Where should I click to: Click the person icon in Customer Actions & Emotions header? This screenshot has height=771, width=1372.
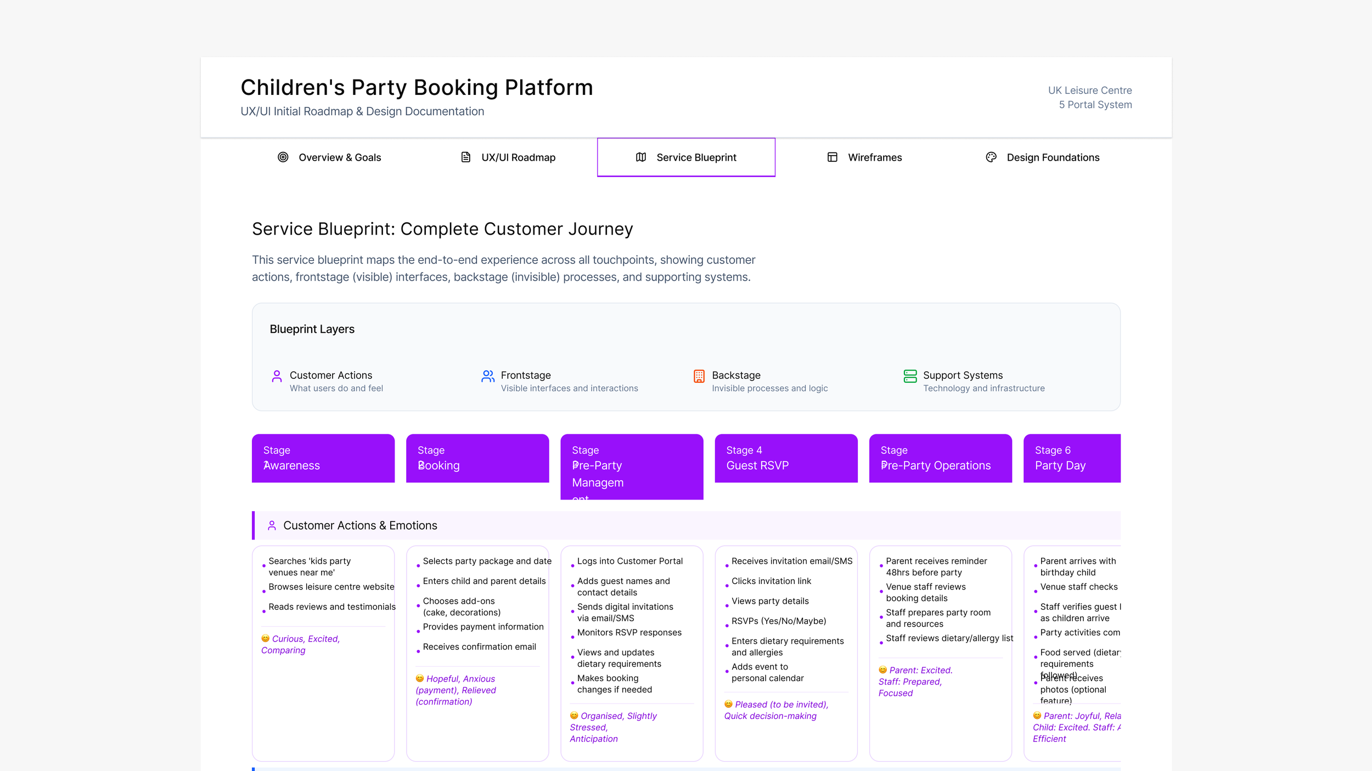click(x=272, y=526)
